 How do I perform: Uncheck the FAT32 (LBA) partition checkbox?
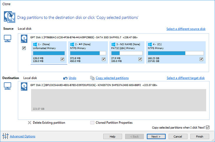coord(140,59)
